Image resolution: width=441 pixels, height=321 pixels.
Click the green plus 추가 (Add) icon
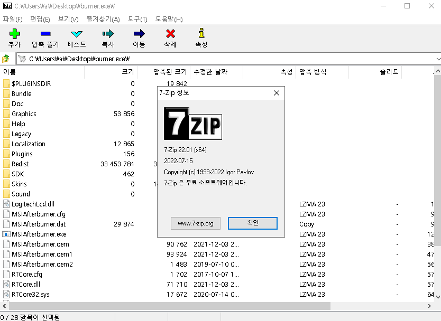pyautogui.click(x=14, y=34)
